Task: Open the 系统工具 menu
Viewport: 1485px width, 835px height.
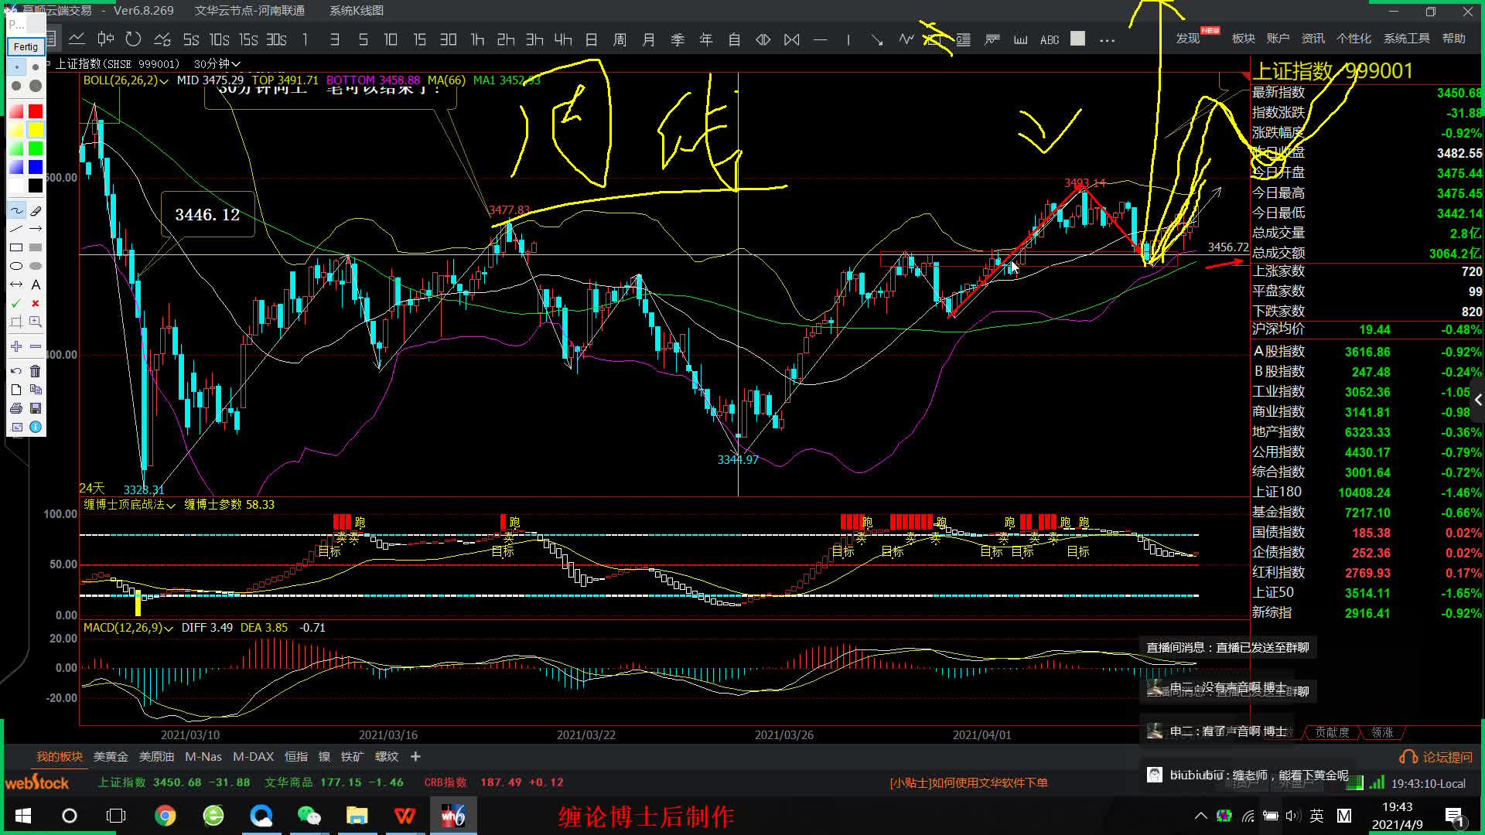Action: 1406,38
